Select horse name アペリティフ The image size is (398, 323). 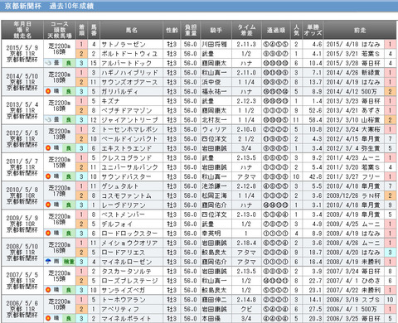(120, 309)
